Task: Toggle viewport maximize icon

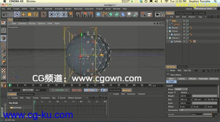Action: click(163, 24)
